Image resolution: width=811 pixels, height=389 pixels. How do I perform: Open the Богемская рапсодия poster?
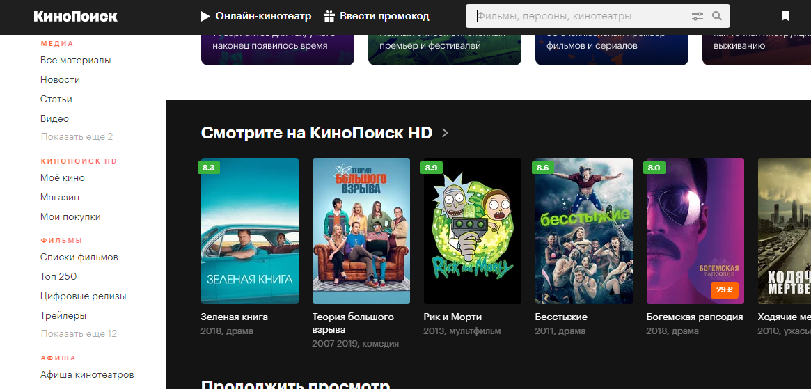point(695,231)
